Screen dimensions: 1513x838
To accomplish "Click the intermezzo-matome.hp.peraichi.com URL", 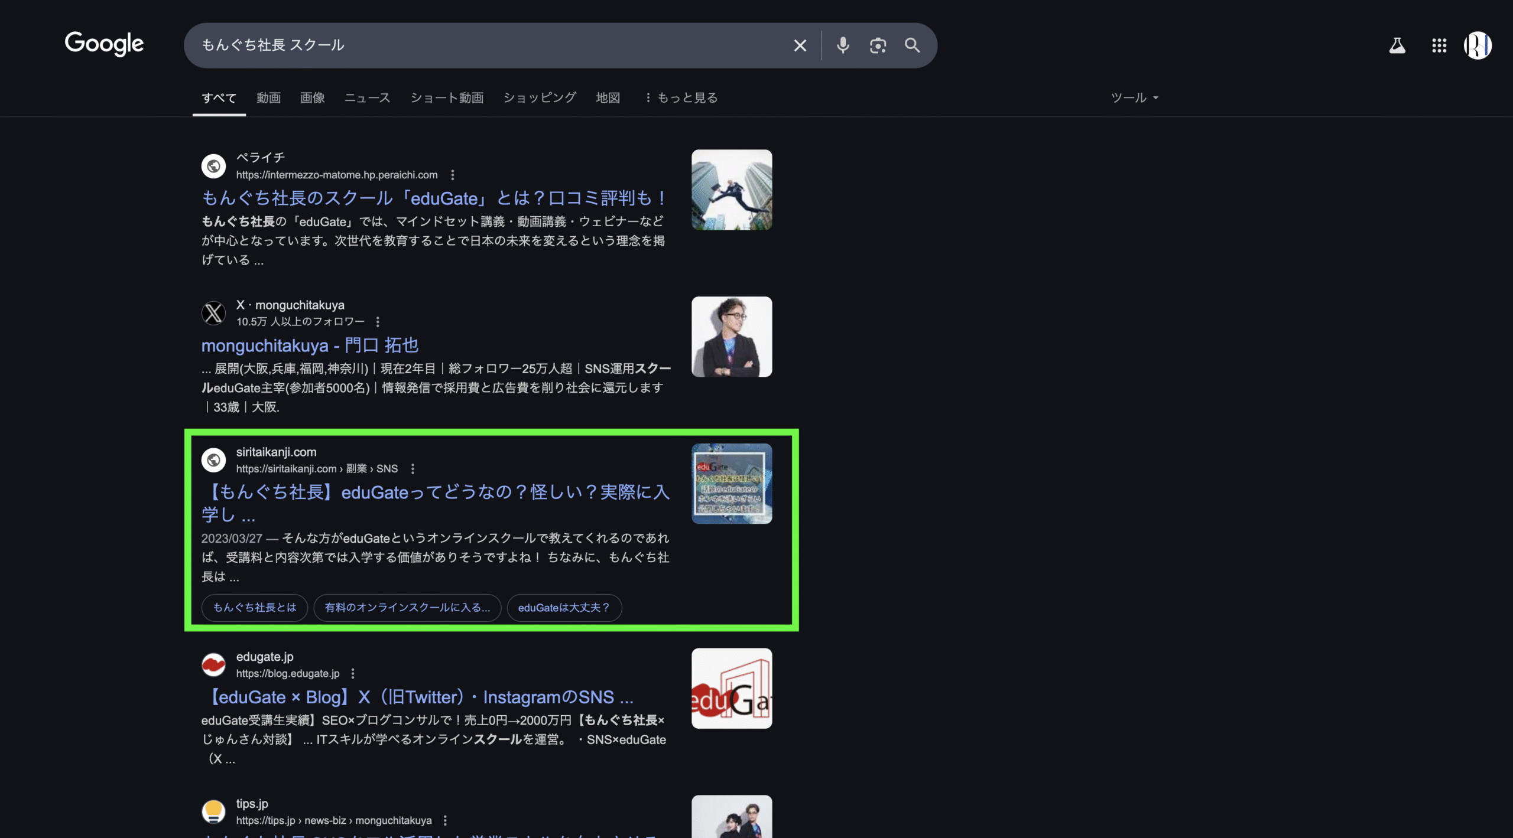I will point(337,175).
